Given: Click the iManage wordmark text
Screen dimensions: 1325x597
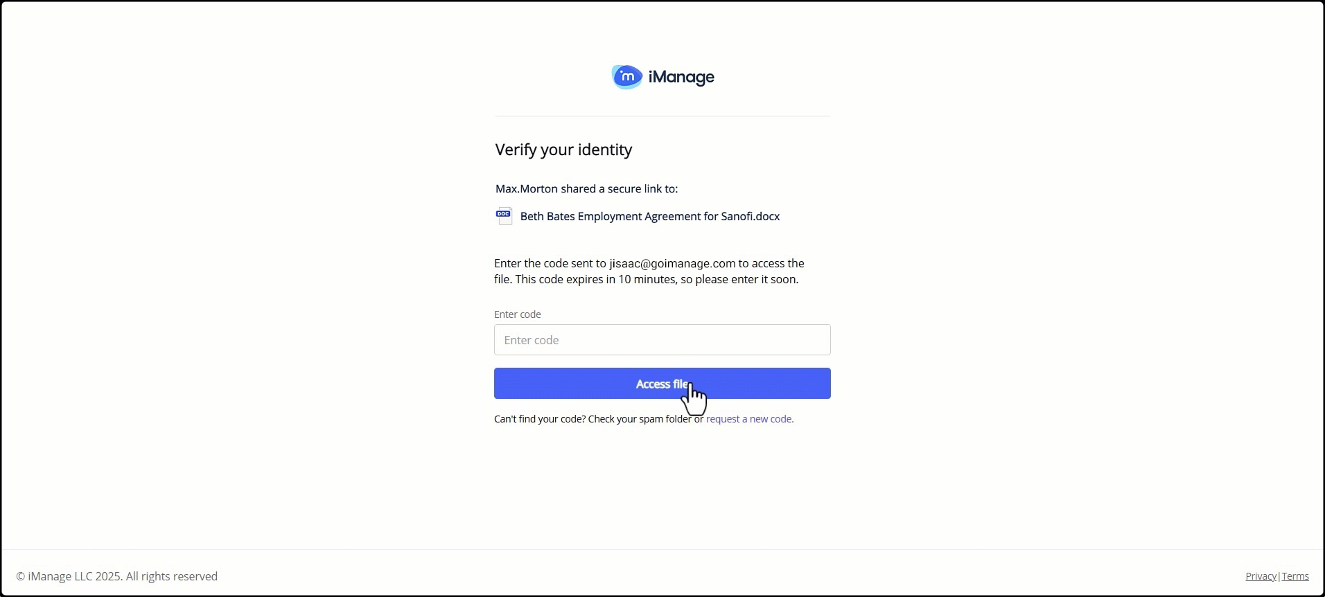Looking at the screenshot, I should (681, 77).
